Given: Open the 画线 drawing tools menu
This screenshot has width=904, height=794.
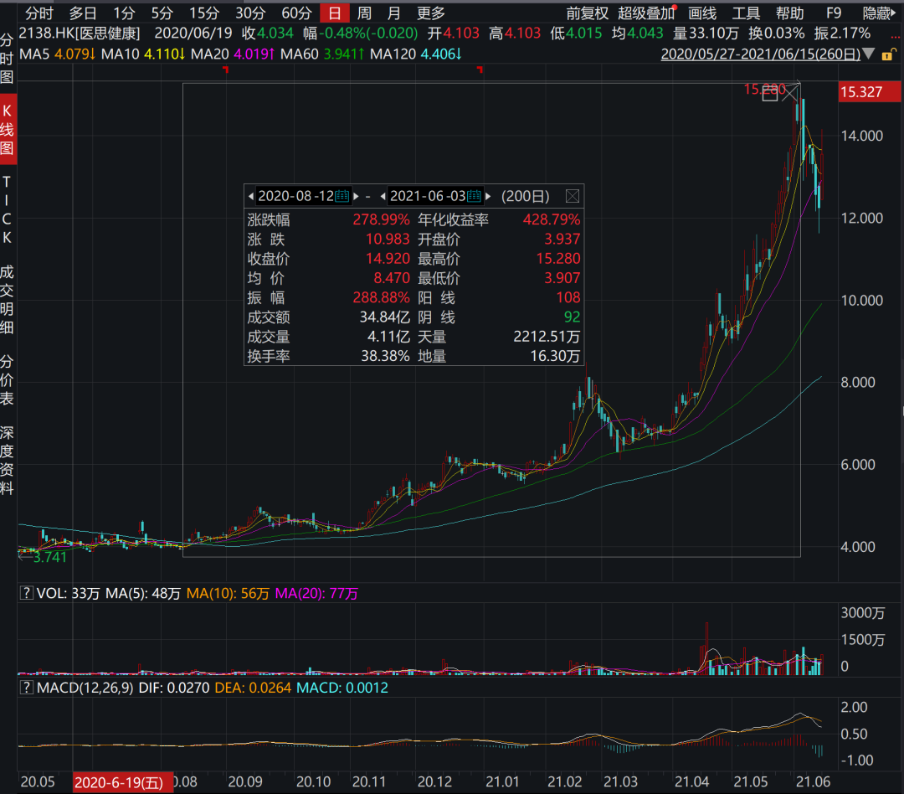Looking at the screenshot, I should point(702,13).
